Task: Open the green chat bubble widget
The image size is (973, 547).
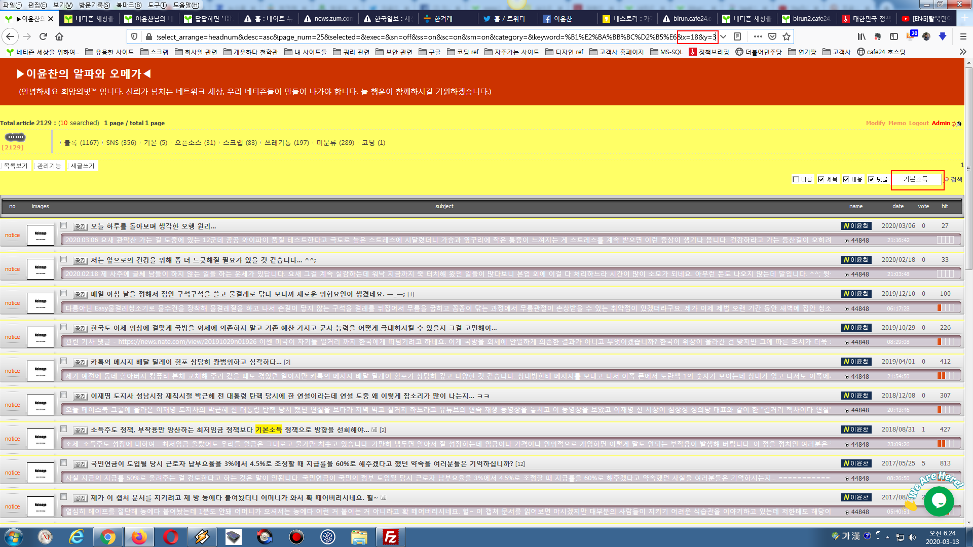Action: [x=939, y=500]
